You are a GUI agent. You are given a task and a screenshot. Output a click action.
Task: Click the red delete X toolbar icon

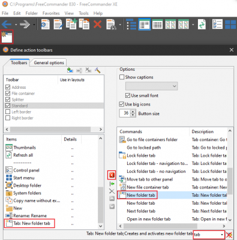click(x=97, y=25)
